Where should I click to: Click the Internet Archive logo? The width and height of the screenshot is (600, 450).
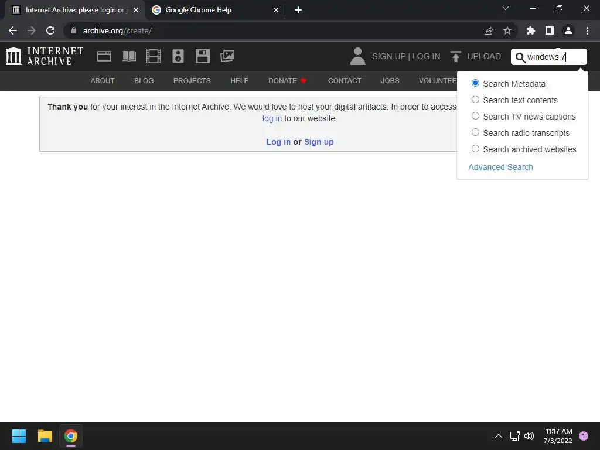[45, 56]
